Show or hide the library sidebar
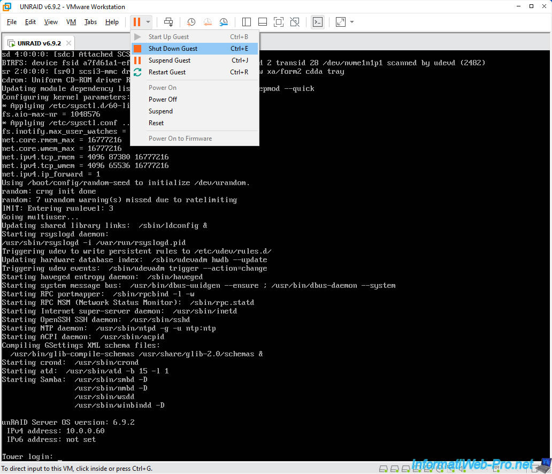Screen dimensions: 552x474 (x=247, y=22)
